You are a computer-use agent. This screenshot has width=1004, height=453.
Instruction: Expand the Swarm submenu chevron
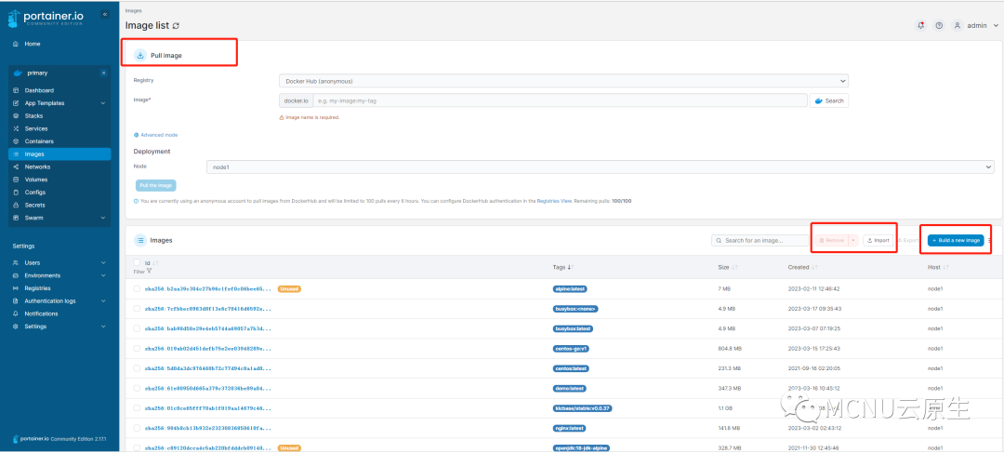(103, 218)
